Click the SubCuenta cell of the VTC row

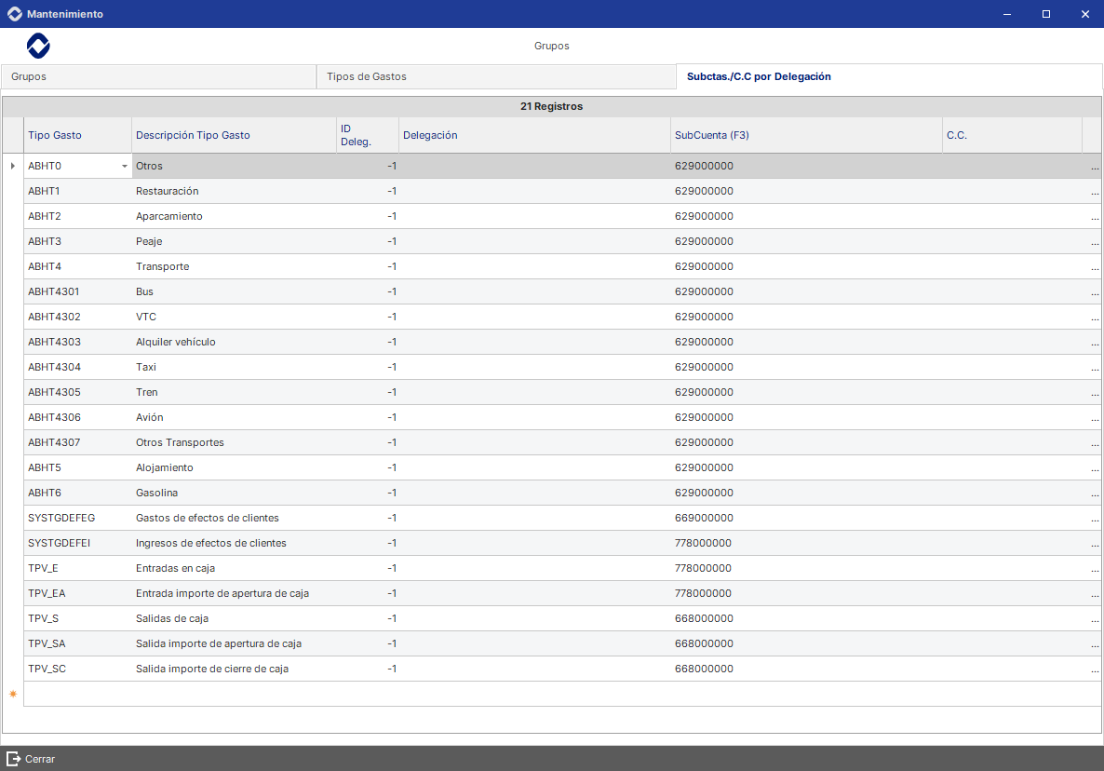pos(806,317)
